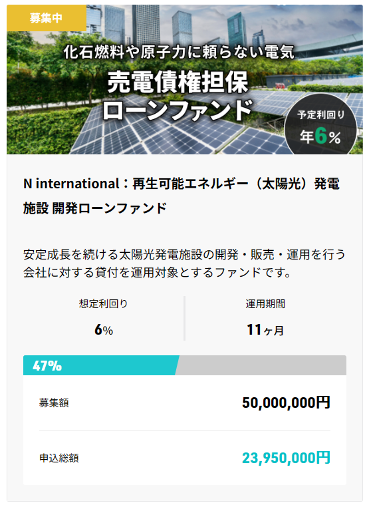Viewport: 367px width, 507px height.
Task: Click the 募集額 row label
Action: pos(54,403)
